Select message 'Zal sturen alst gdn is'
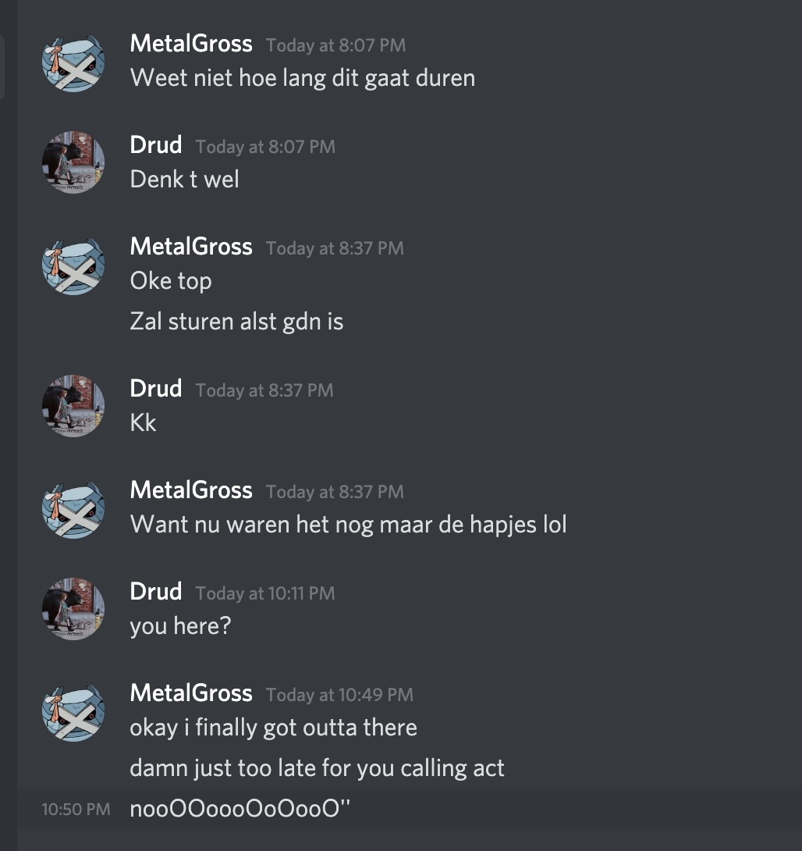The height and width of the screenshot is (851, 802). click(x=236, y=322)
